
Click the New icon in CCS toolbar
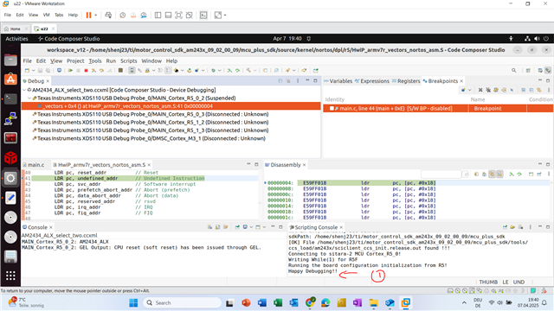[x=27, y=70]
